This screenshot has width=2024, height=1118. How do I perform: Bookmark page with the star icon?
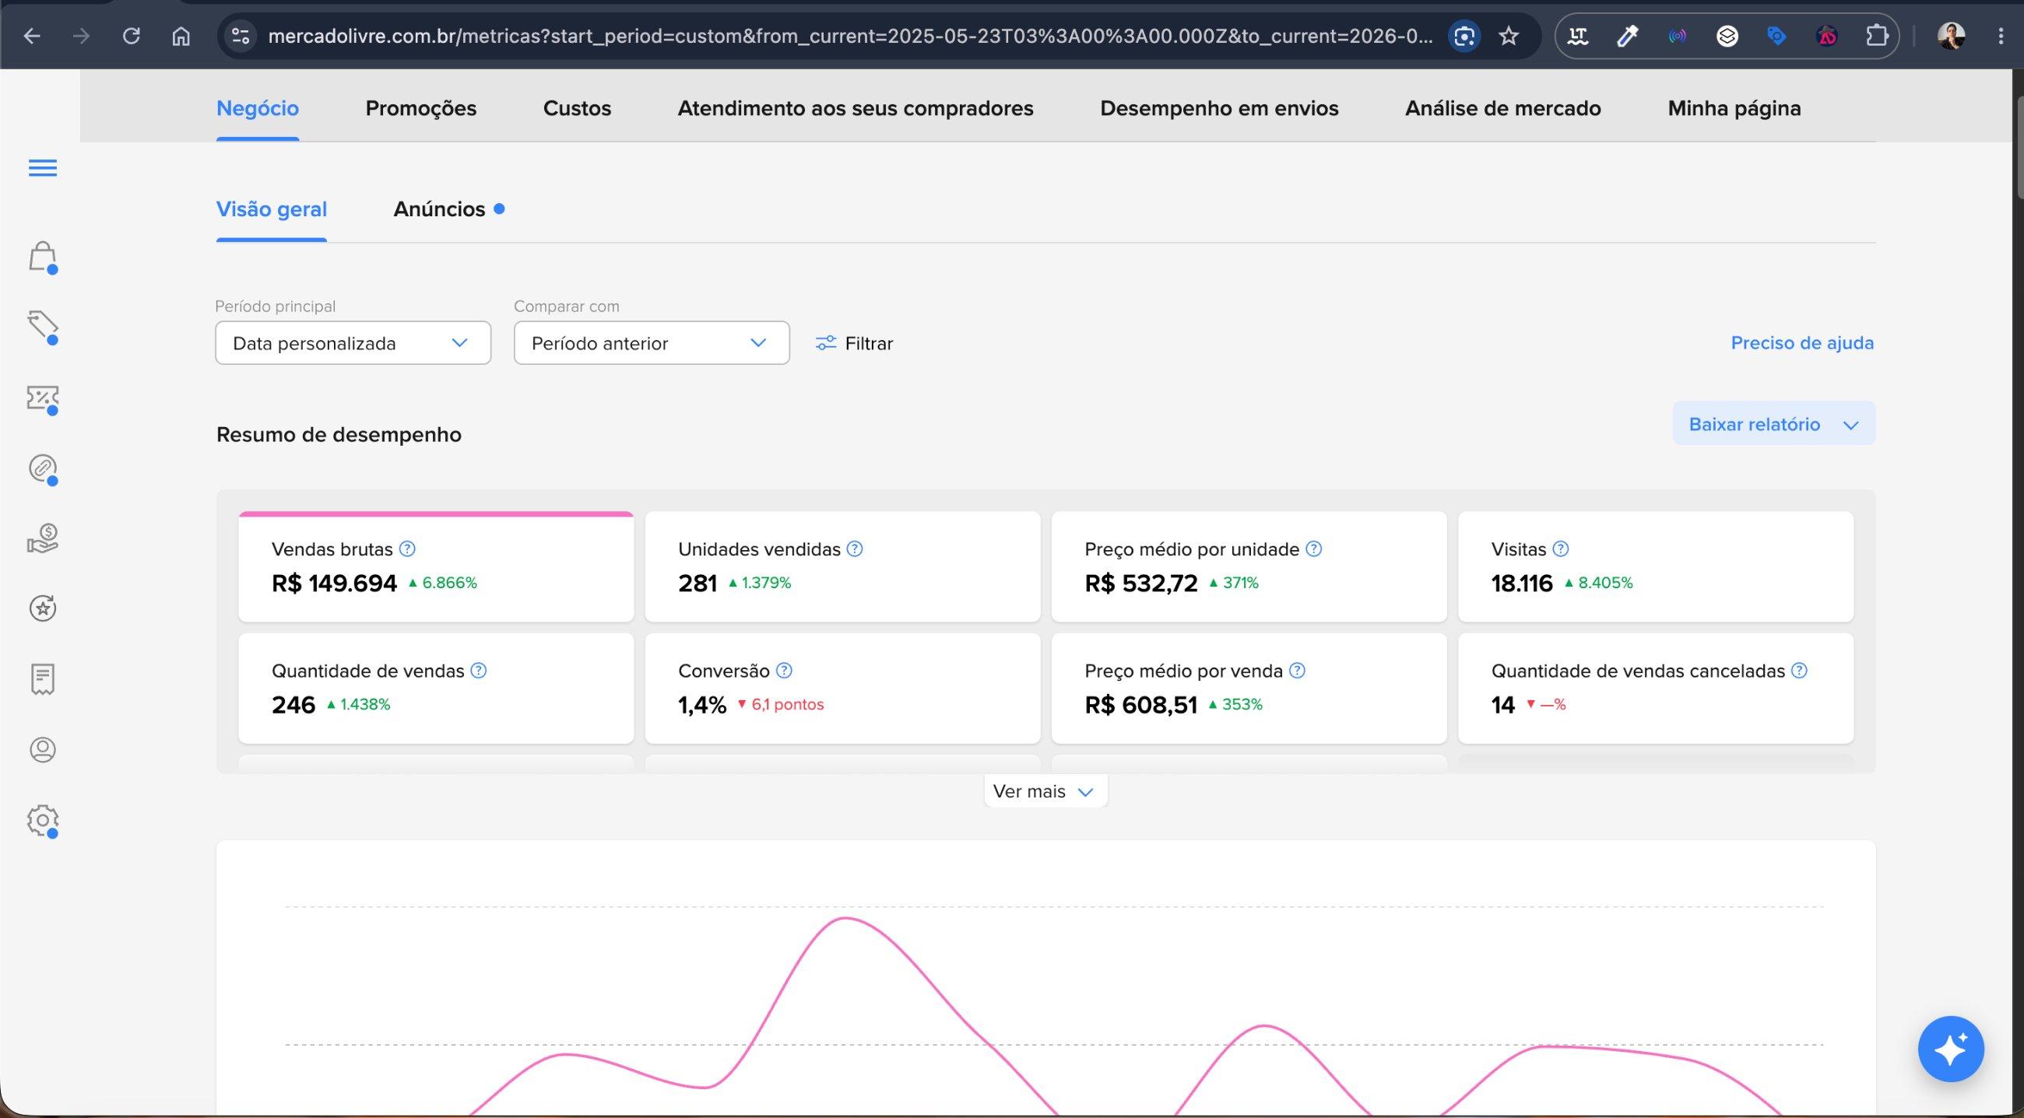tap(1509, 36)
